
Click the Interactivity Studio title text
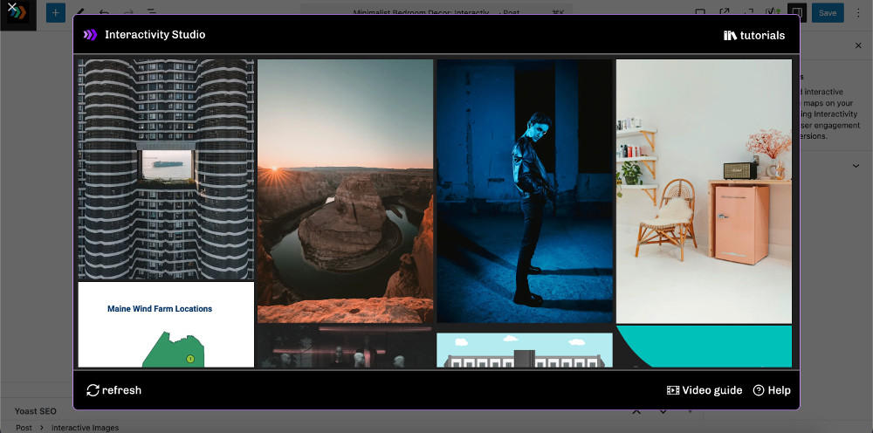point(155,35)
